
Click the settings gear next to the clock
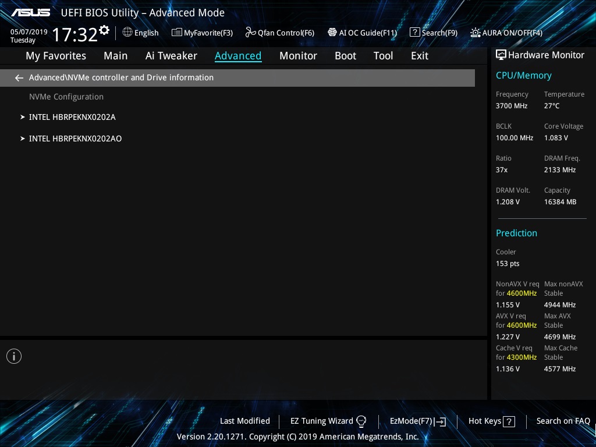pos(104,30)
